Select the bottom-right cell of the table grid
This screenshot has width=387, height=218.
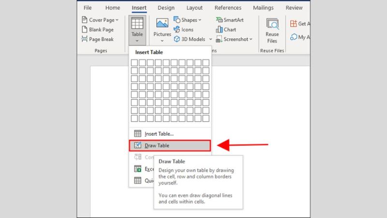(206, 118)
